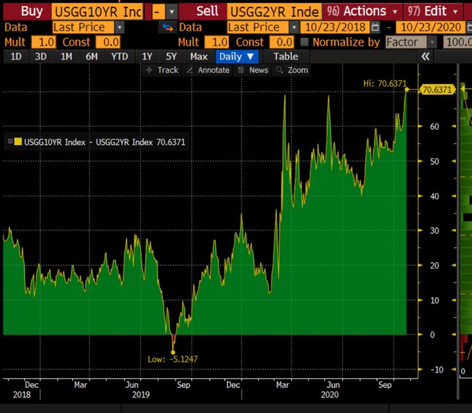
Task: Activate the Zoom magnifier tool
Action: click(292, 70)
